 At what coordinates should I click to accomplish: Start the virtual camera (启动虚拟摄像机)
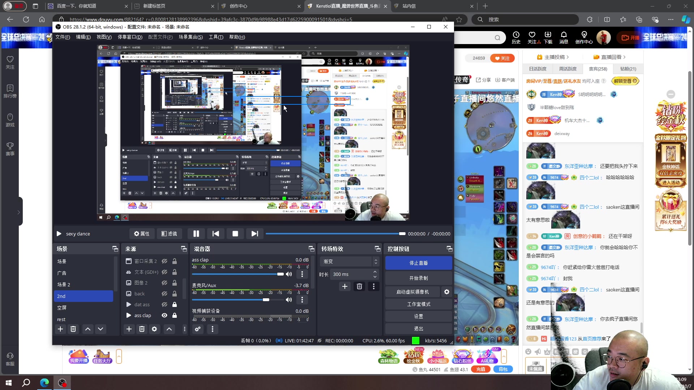pyautogui.click(x=412, y=292)
